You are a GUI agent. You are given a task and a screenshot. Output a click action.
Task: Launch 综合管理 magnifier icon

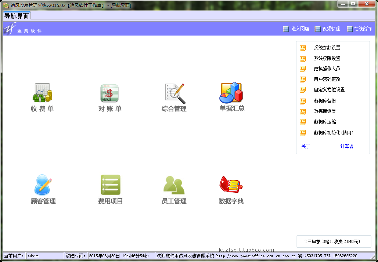[x=175, y=93]
